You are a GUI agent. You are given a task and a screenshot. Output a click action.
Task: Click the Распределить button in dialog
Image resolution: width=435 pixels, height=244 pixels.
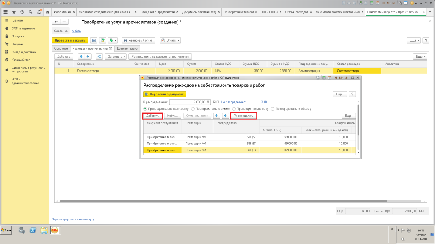[243, 116]
